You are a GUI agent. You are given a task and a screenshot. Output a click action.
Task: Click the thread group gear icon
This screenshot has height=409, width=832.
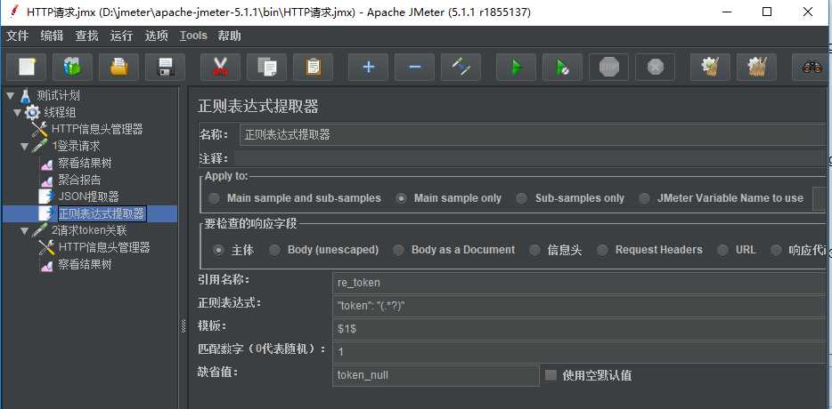click(33, 112)
